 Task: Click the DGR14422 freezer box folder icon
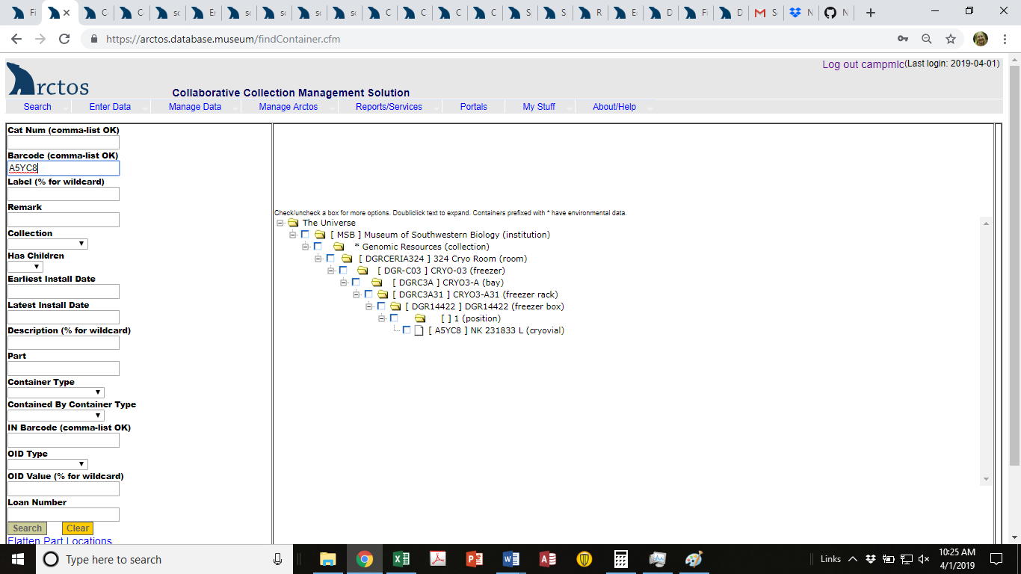coord(394,306)
